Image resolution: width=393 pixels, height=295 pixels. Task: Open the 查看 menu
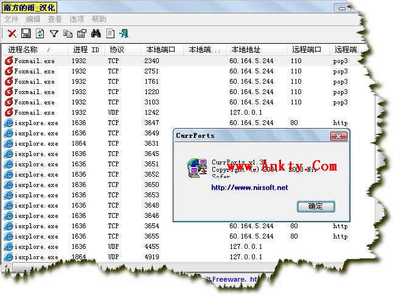pyautogui.click(x=55, y=19)
